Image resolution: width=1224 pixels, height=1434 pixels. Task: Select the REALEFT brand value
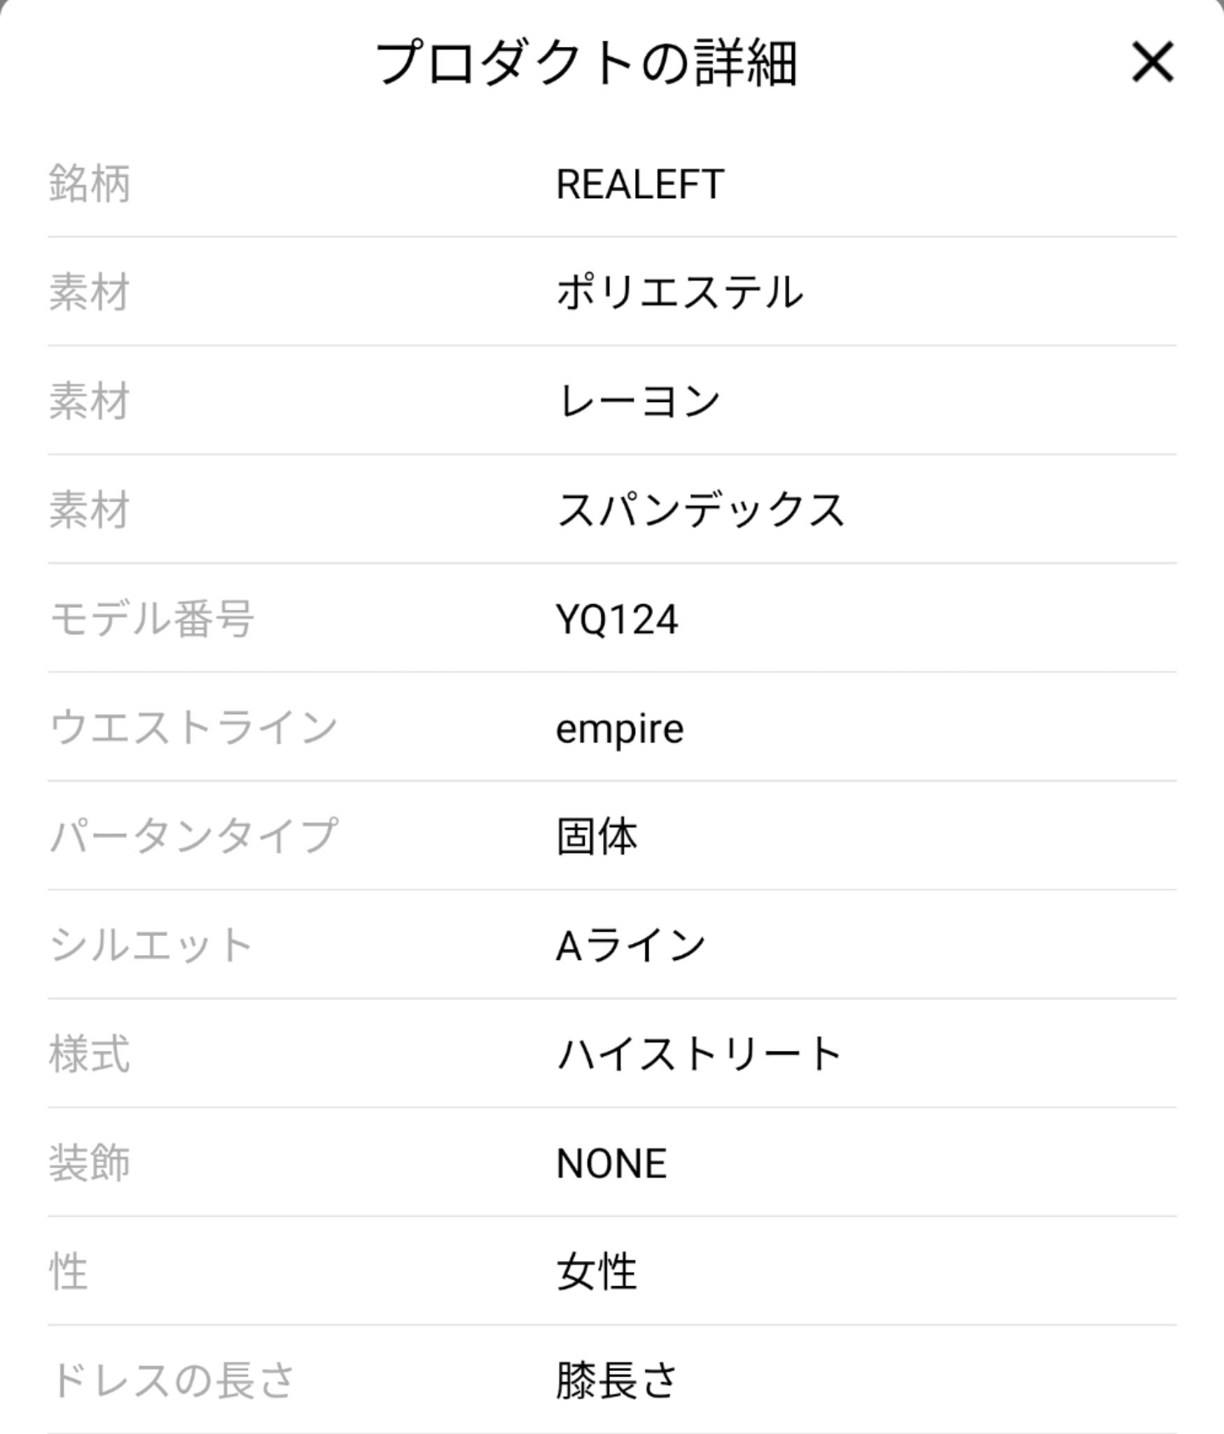tap(640, 185)
